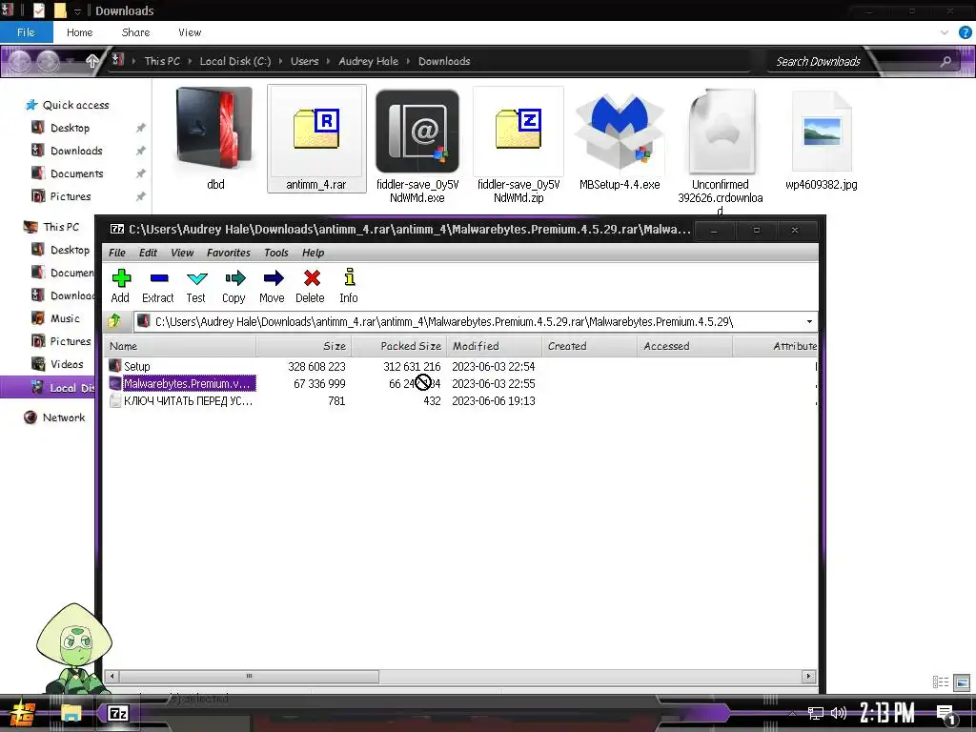Click the 7-Zip horizontal scrollbar thumb
This screenshot has width=976, height=732.
(x=249, y=676)
